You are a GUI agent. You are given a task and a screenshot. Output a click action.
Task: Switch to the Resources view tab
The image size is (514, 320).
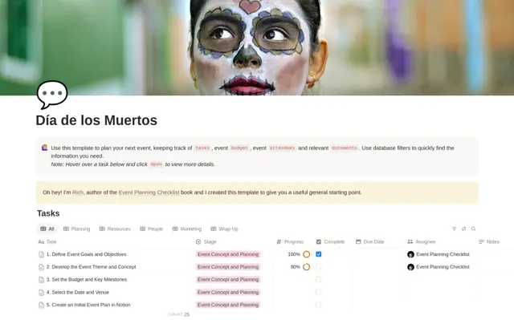tap(115, 229)
